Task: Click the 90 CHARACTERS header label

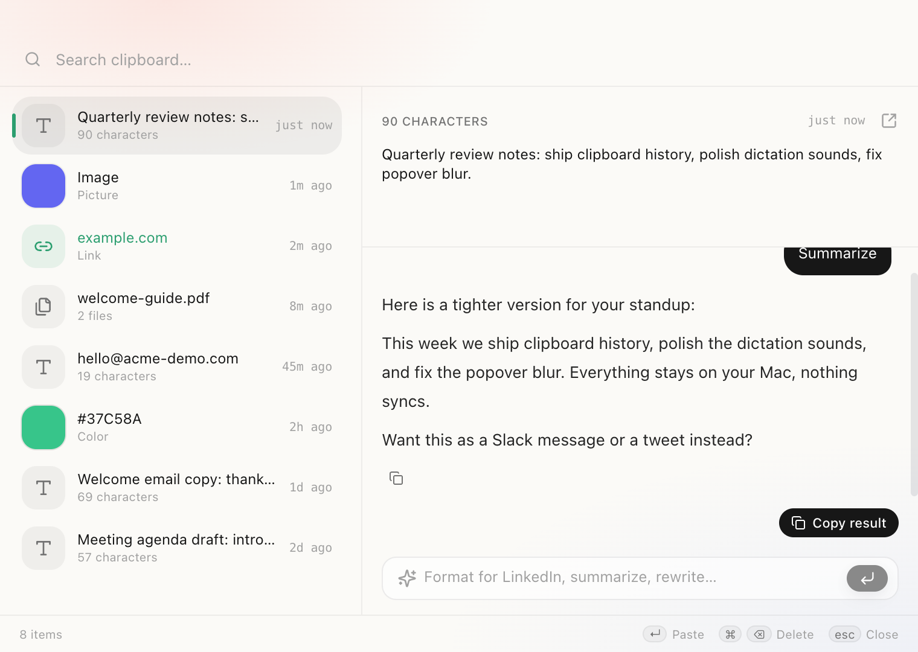Action: coord(435,121)
